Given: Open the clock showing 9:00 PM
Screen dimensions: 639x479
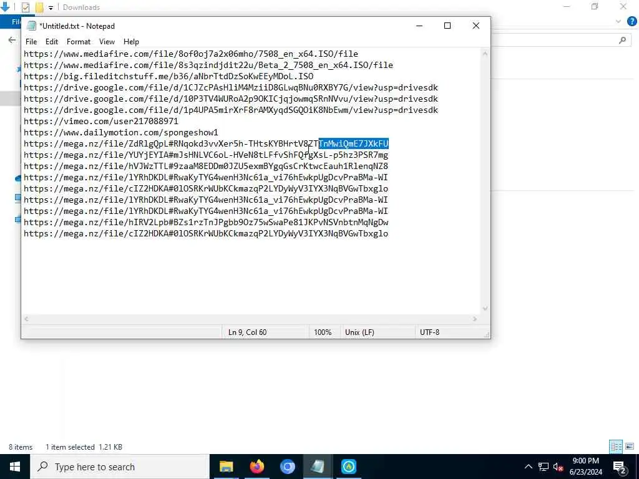Looking at the screenshot, I should click(x=585, y=467).
